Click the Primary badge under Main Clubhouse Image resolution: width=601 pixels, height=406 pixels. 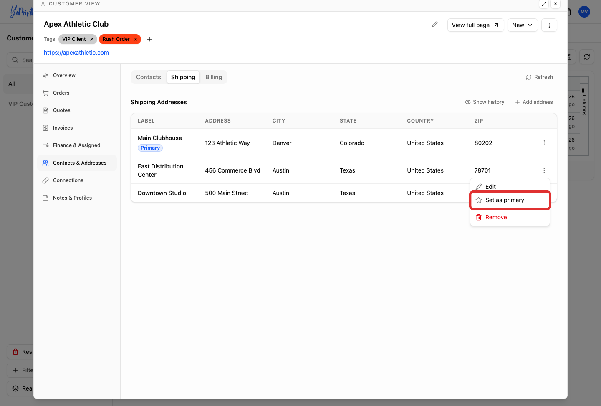pyautogui.click(x=150, y=148)
